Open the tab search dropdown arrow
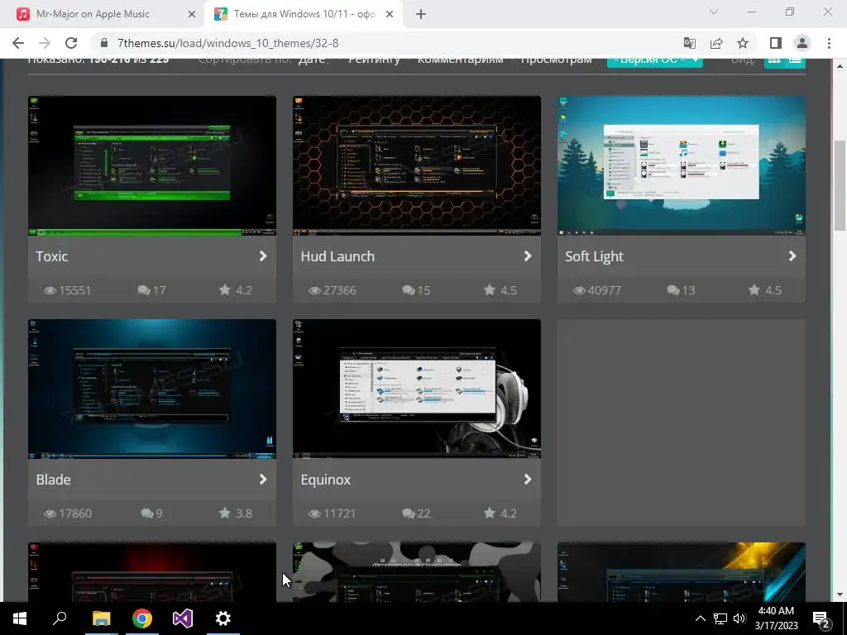 click(714, 12)
